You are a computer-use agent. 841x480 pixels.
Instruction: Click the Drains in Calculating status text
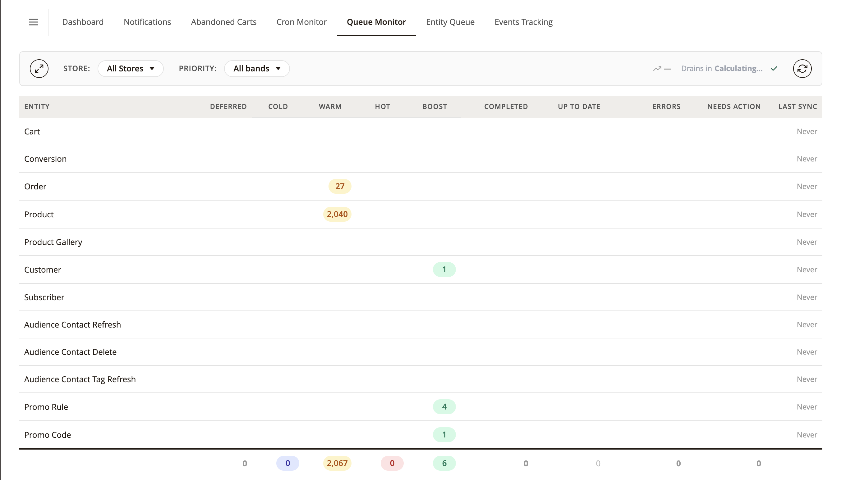point(722,69)
